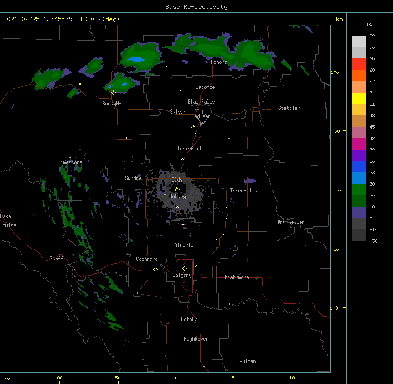Click the Calgary city label
This screenshot has width=393, height=384.
tap(182, 275)
